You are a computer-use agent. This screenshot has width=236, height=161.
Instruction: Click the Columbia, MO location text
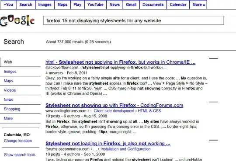(x=17, y=135)
